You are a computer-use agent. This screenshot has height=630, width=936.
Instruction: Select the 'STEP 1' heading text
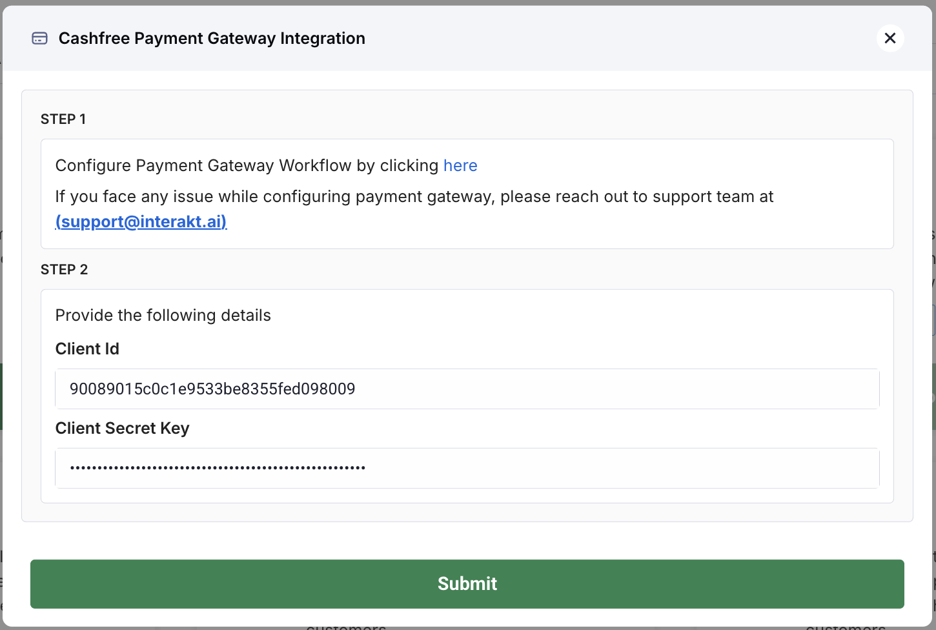[63, 119]
